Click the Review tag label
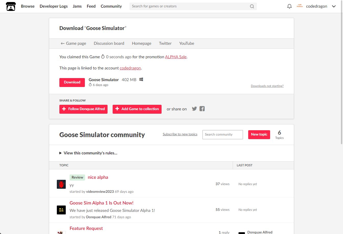This screenshot has height=234, width=343. point(77,178)
